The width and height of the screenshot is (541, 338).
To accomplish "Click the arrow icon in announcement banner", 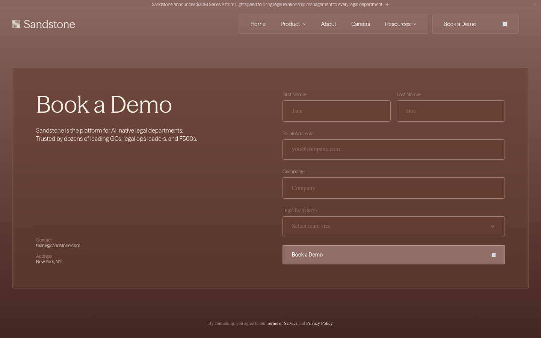I will pos(387,5).
